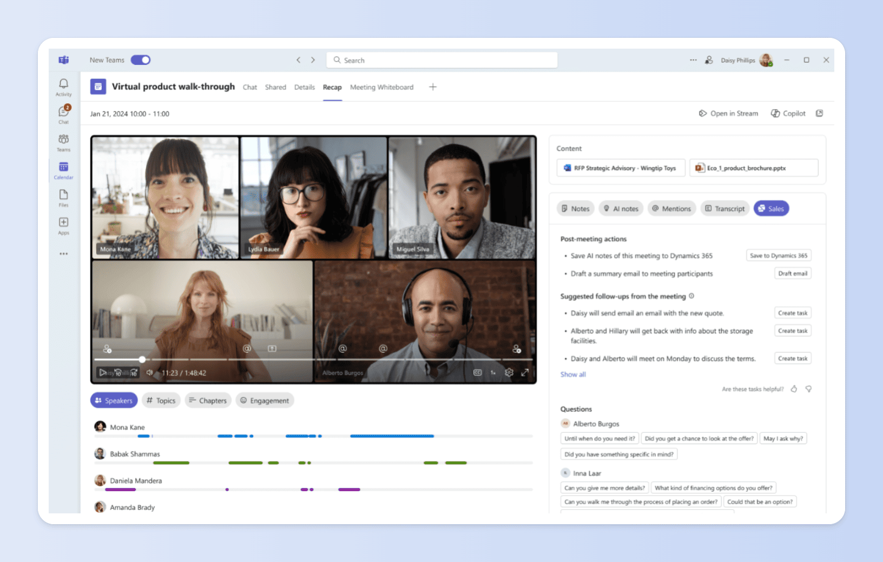This screenshot has height=562, width=883.
Task: Click Lydia Bauer's video tile
Action: click(314, 197)
